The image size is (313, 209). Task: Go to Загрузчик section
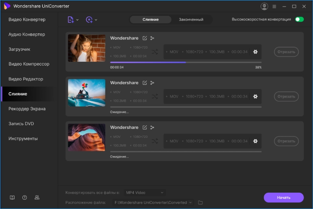pyautogui.click(x=20, y=49)
